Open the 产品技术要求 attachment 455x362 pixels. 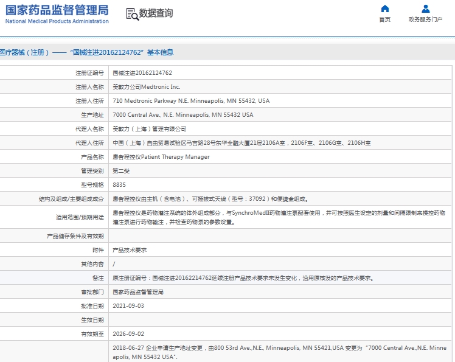point(130,250)
